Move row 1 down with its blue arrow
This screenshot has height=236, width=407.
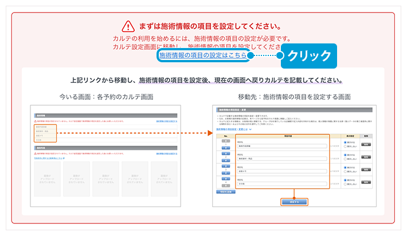point(226,148)
